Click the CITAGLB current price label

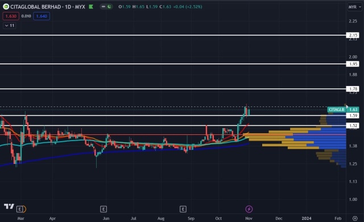[337, 110]
